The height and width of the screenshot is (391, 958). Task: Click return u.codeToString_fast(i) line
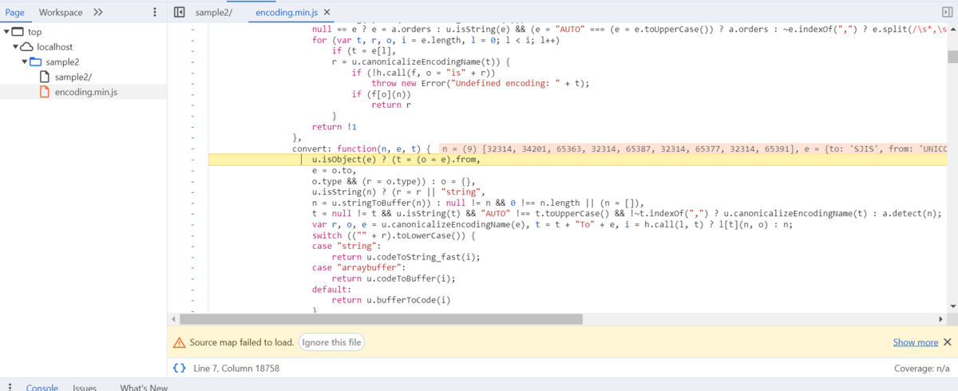(406, 257)
